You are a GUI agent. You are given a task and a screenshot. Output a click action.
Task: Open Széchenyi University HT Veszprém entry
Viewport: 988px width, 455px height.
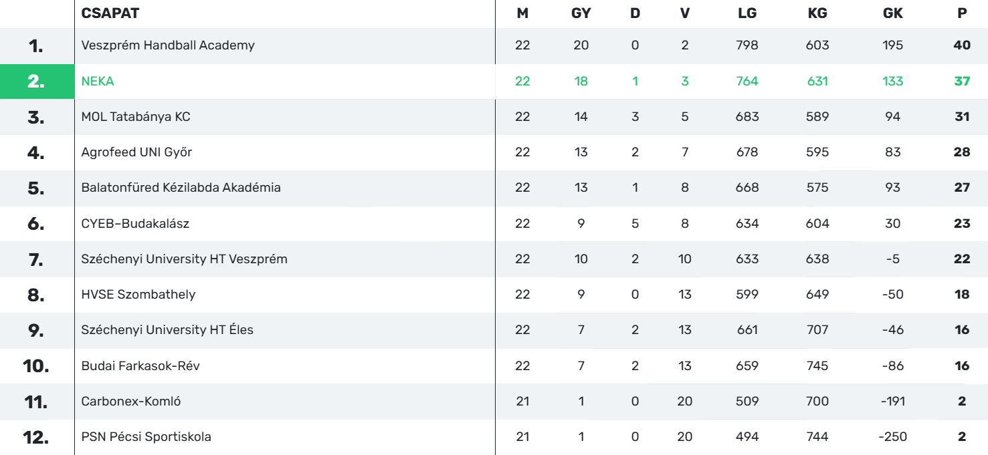pos(184,259)
